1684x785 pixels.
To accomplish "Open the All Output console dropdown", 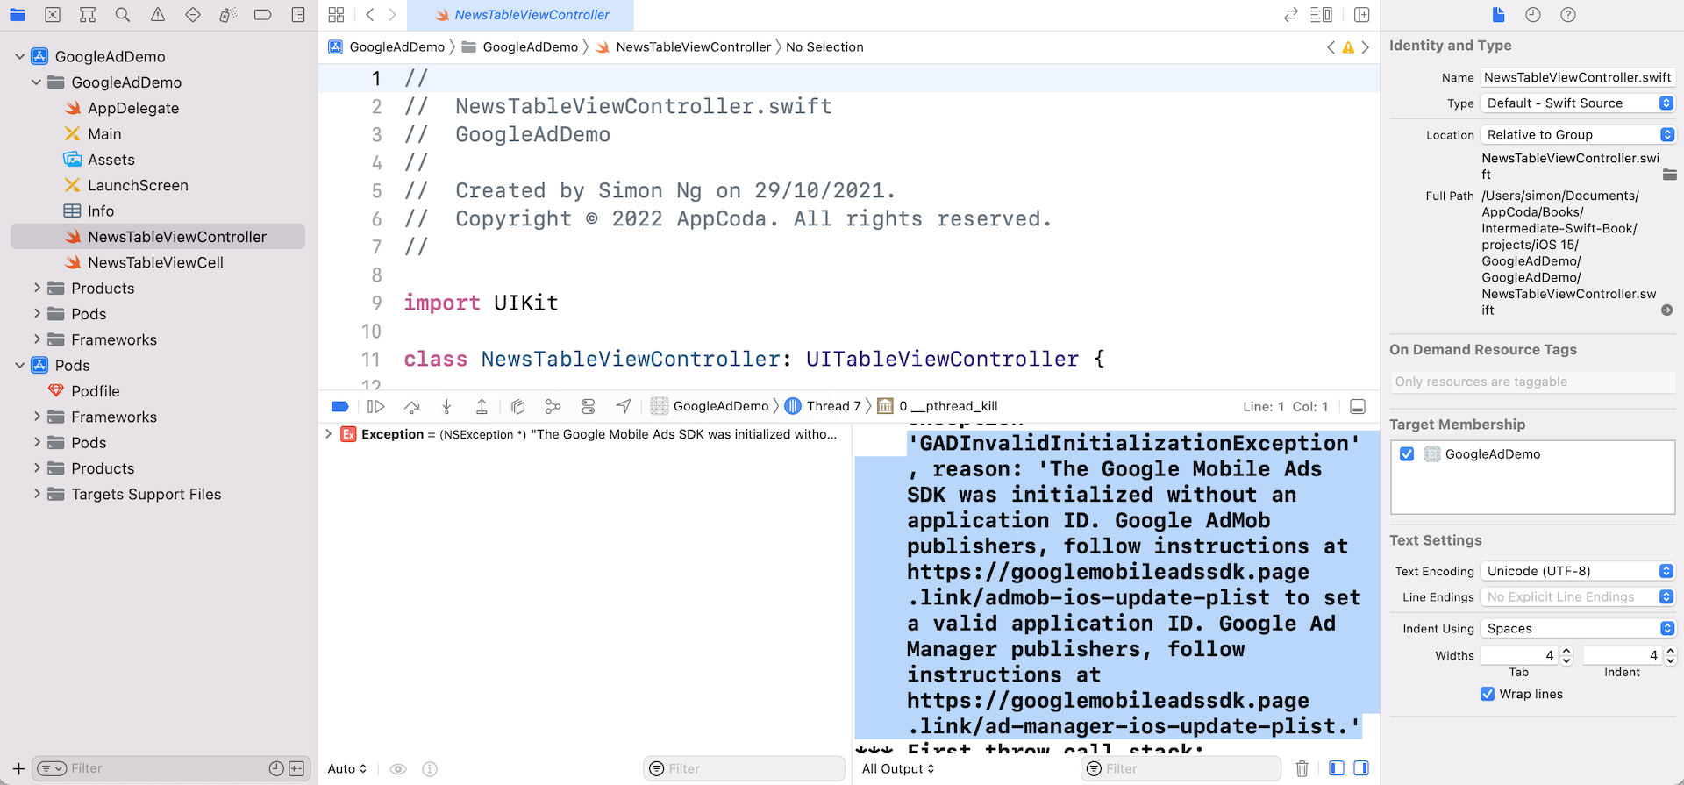I will point(898,768).
